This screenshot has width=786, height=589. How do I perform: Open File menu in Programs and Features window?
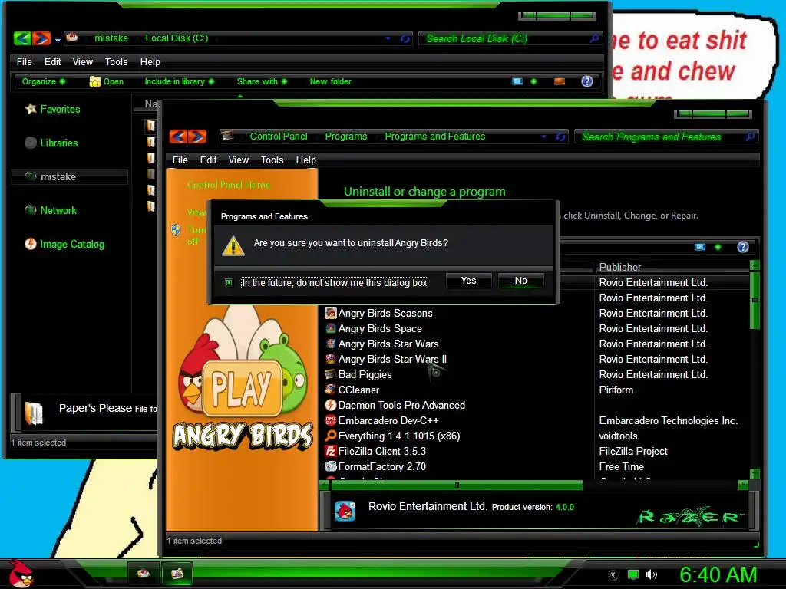(180, 160)
